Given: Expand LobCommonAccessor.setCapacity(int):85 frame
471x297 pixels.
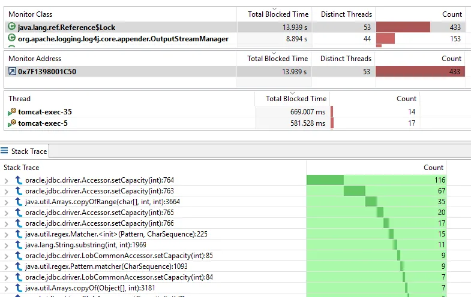Looking at the screenshot, I should click(x=7, y=256).
